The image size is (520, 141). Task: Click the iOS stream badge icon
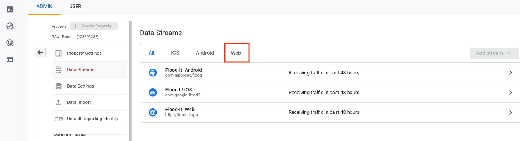[153, 93]
